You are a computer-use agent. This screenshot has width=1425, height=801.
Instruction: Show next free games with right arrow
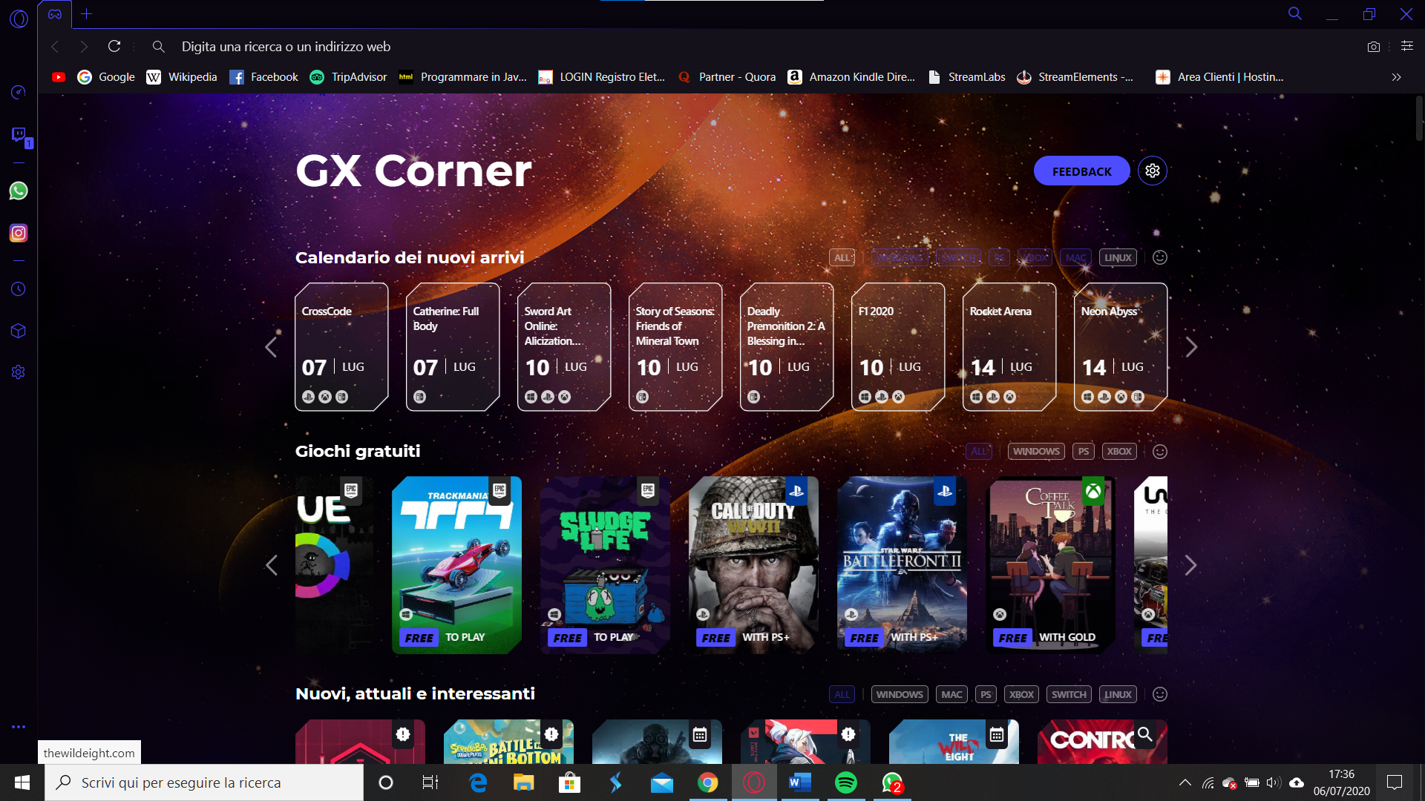point(1191,565)
